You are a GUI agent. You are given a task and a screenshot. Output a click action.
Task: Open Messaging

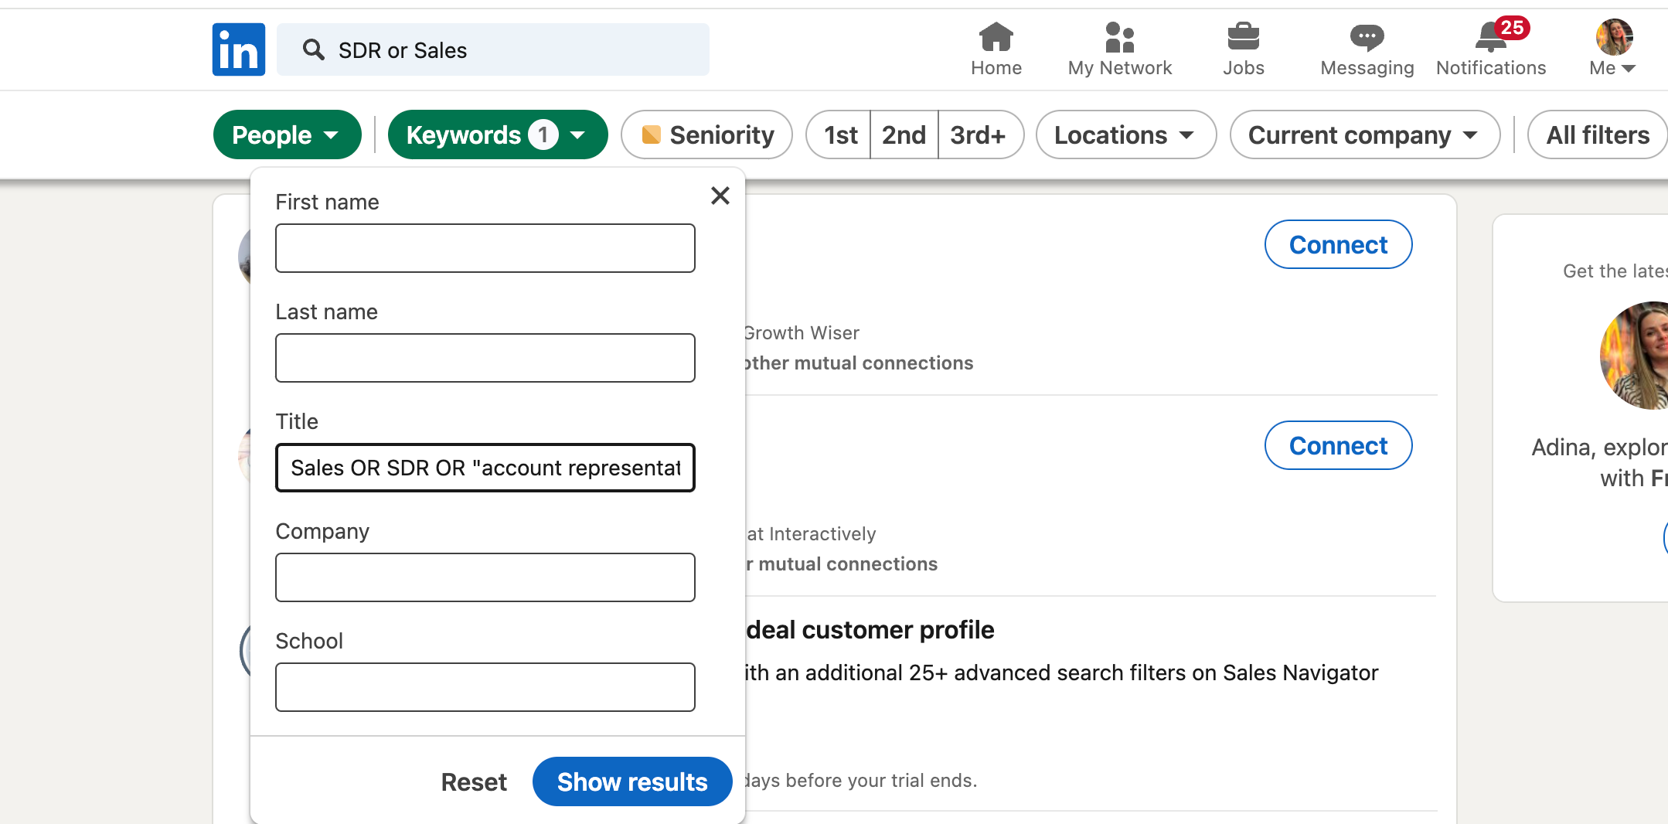click(x=1366, y=46)
